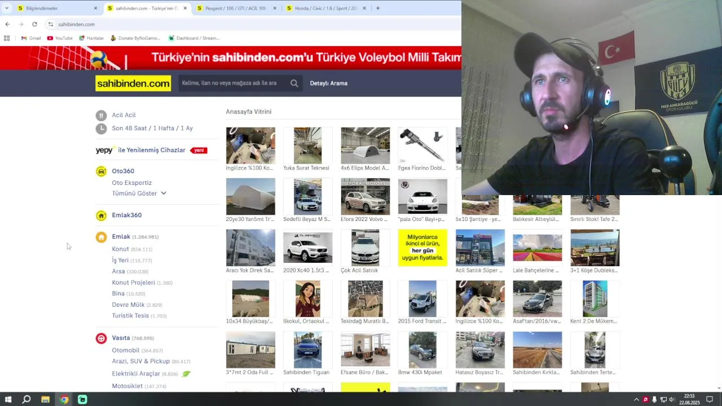The width and height of the screenshot is (722, 406).
Task: Open Detaylı Arama
Action: pos(328,83)
